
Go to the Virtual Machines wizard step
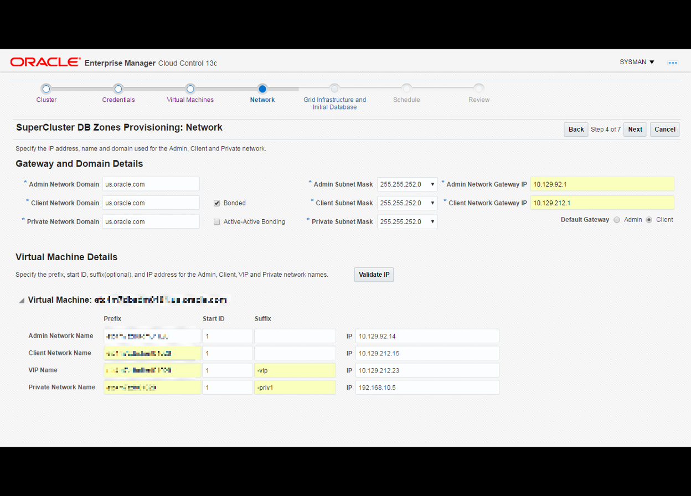click(190, 100)
